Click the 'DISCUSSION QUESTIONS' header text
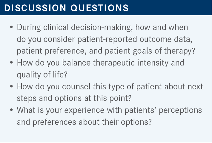This screenshot has width=212, height=143. 67,8
